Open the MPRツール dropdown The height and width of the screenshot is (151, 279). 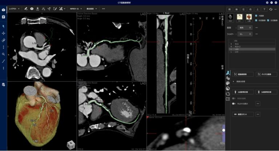tap(76, 8)
